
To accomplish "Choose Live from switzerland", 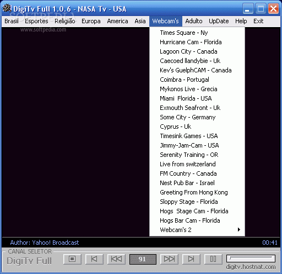I will tap(197, 164).
